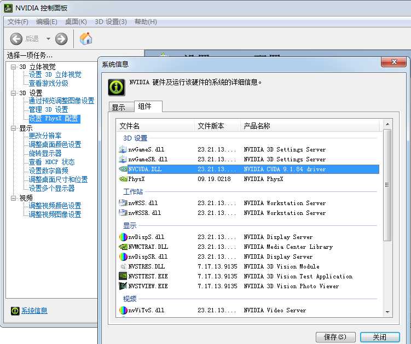Image resolution: width=411 pixels, height=344 pixels.
Task: Click the Forward arrow button
Action: (61, 39)
